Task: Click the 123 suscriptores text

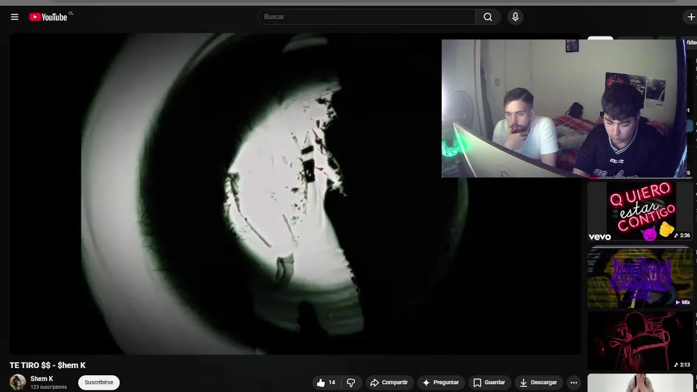Action: click(x=48, y=387)
